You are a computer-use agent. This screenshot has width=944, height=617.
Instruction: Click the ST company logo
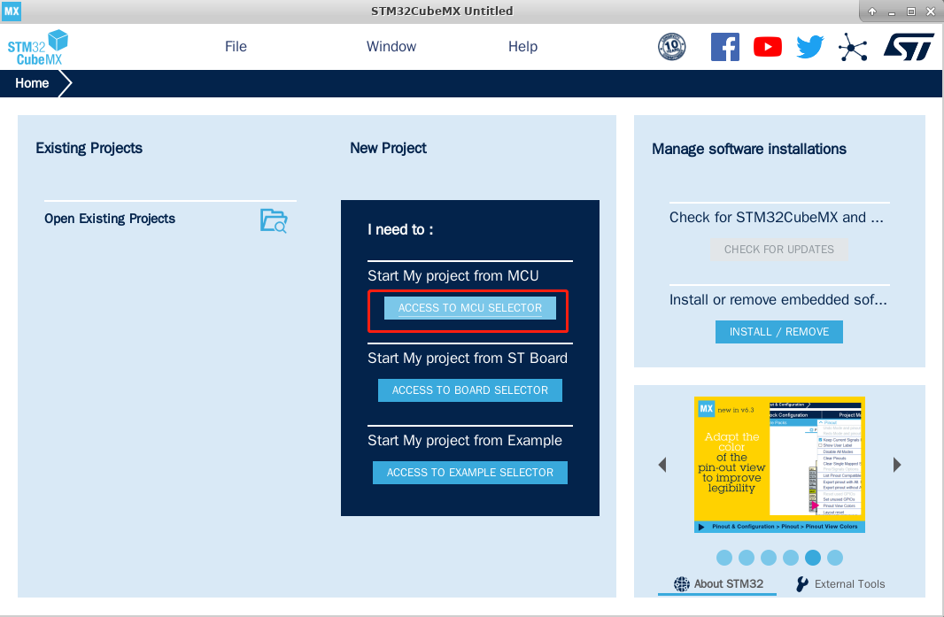pos(909,47)
